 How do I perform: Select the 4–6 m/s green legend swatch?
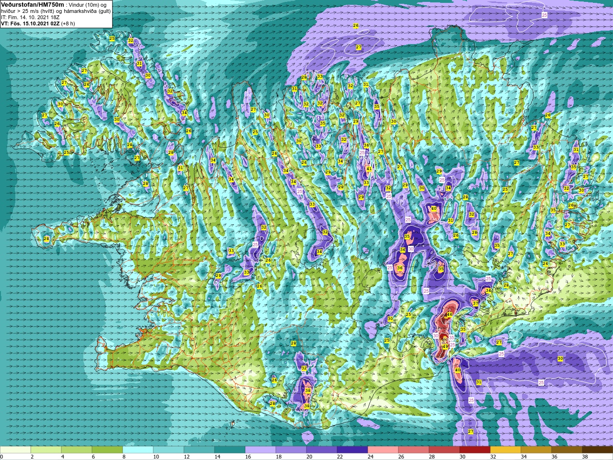(77, 449)
